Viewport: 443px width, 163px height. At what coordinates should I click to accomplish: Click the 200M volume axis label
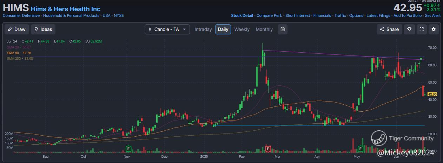point(9,134)
